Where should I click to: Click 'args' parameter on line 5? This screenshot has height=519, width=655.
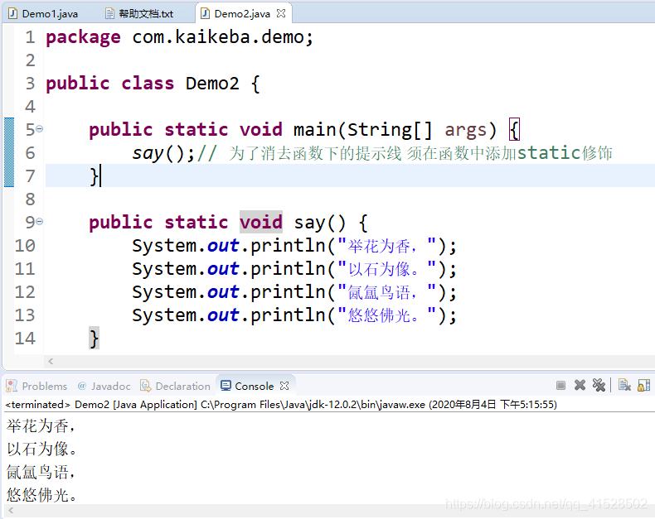coord(466,130)
